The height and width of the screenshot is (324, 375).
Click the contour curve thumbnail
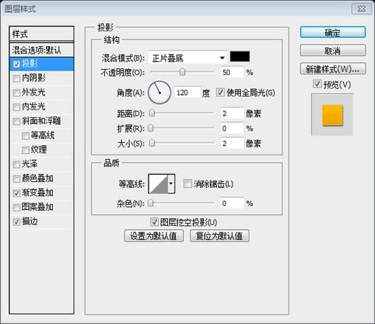[x=158, y=184]
